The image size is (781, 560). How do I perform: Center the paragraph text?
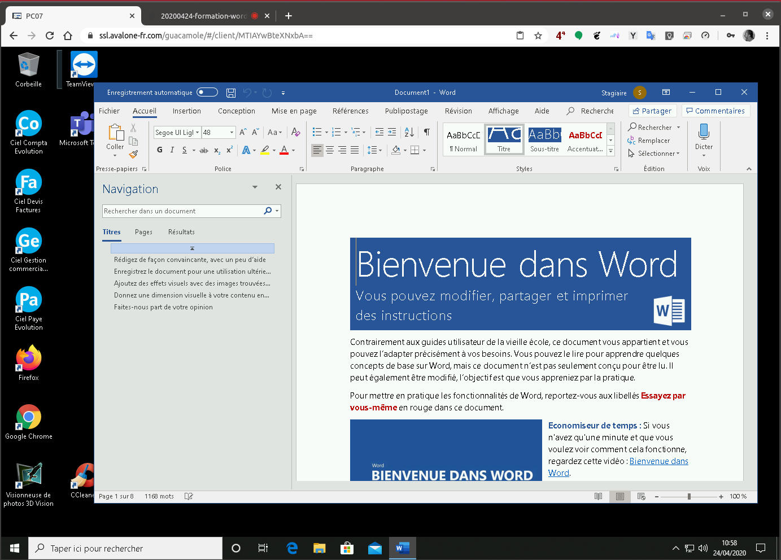[x=330, y=150]
